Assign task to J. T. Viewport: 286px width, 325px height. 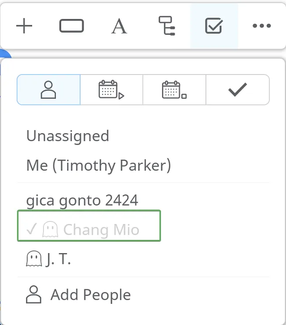[59, 259]
